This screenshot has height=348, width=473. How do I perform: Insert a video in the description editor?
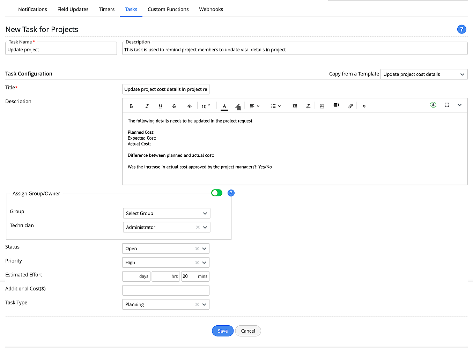coord(336,106)
